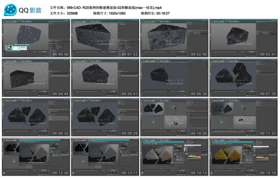
Task: Click the thumbnail stamped 00:08:32
Action: click(x=36, y=117)
